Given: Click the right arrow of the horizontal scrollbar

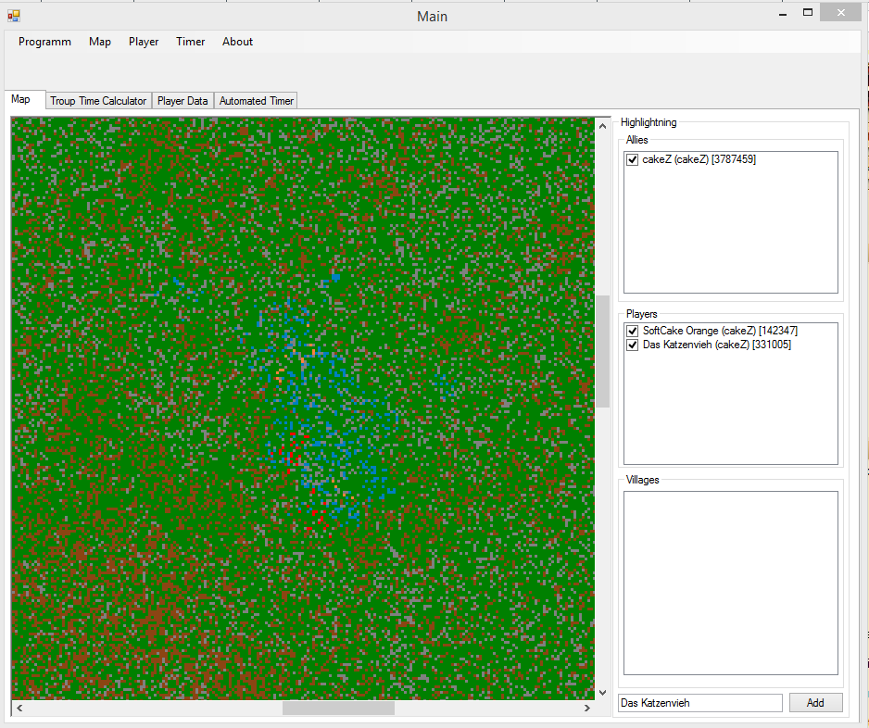Looking at the screenshot, I should 586,708.
